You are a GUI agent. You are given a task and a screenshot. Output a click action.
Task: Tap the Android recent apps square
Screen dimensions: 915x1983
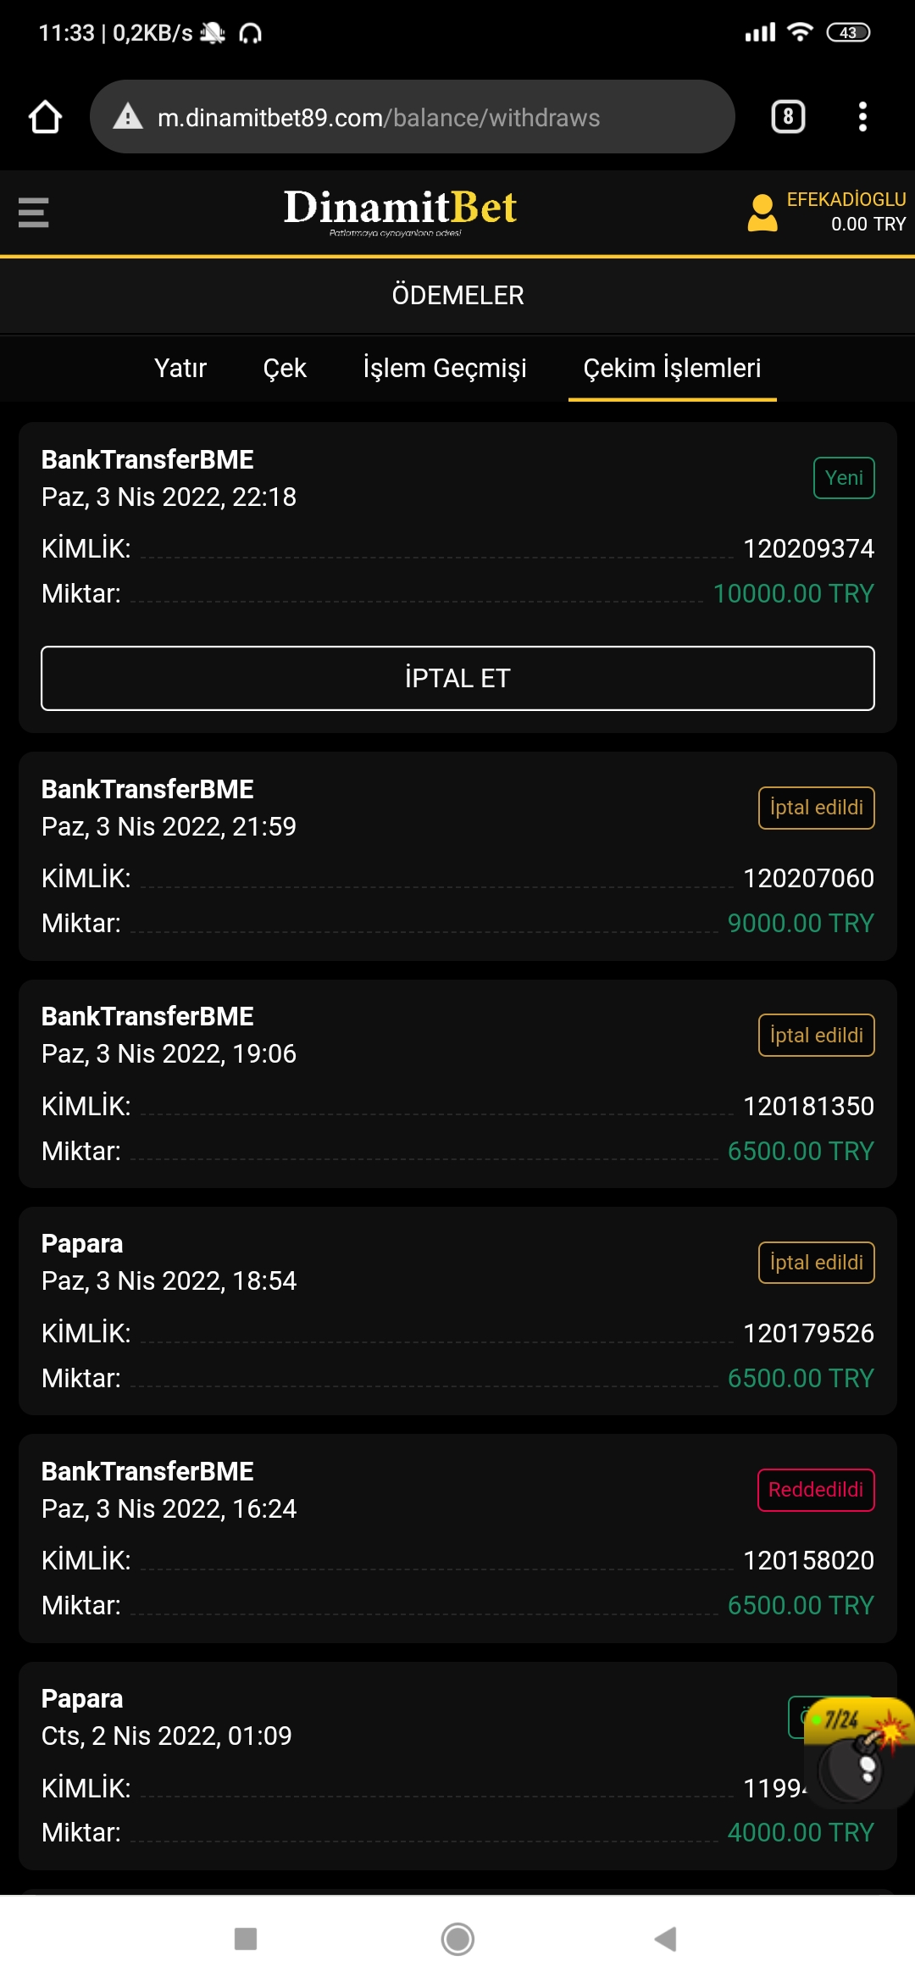tap(246, 1939)
